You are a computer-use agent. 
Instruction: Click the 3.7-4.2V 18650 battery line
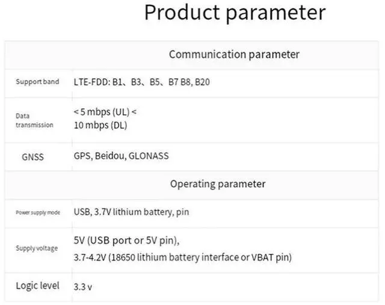click(x=182, y=257)
